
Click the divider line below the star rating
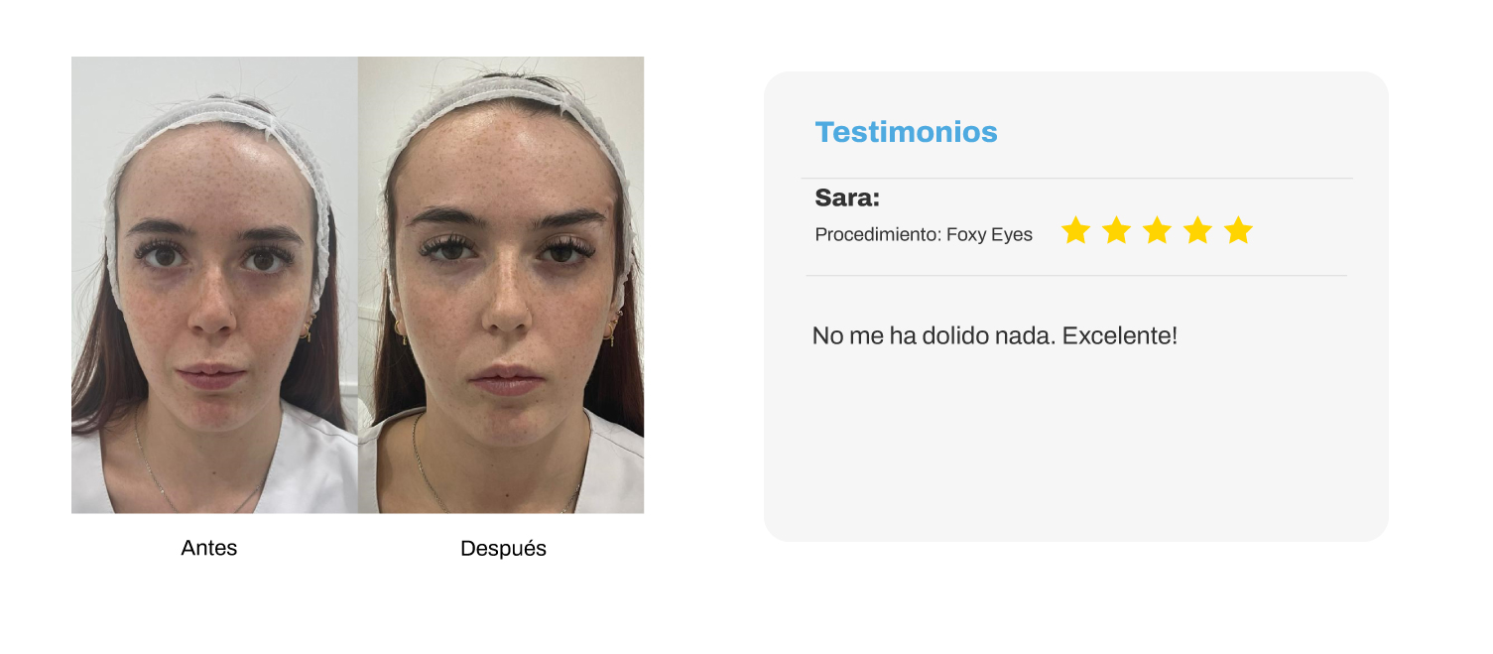coord(1075,275)
